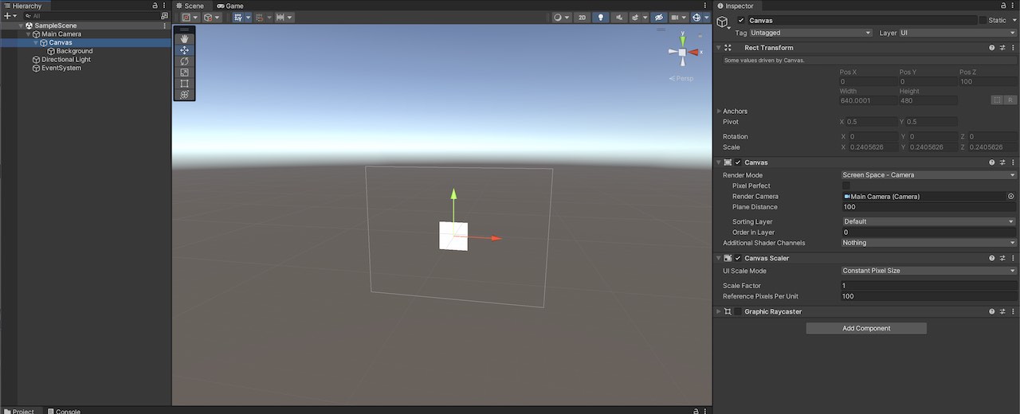Select the Move tool
Screen dimensions: 1020x414
184,49
